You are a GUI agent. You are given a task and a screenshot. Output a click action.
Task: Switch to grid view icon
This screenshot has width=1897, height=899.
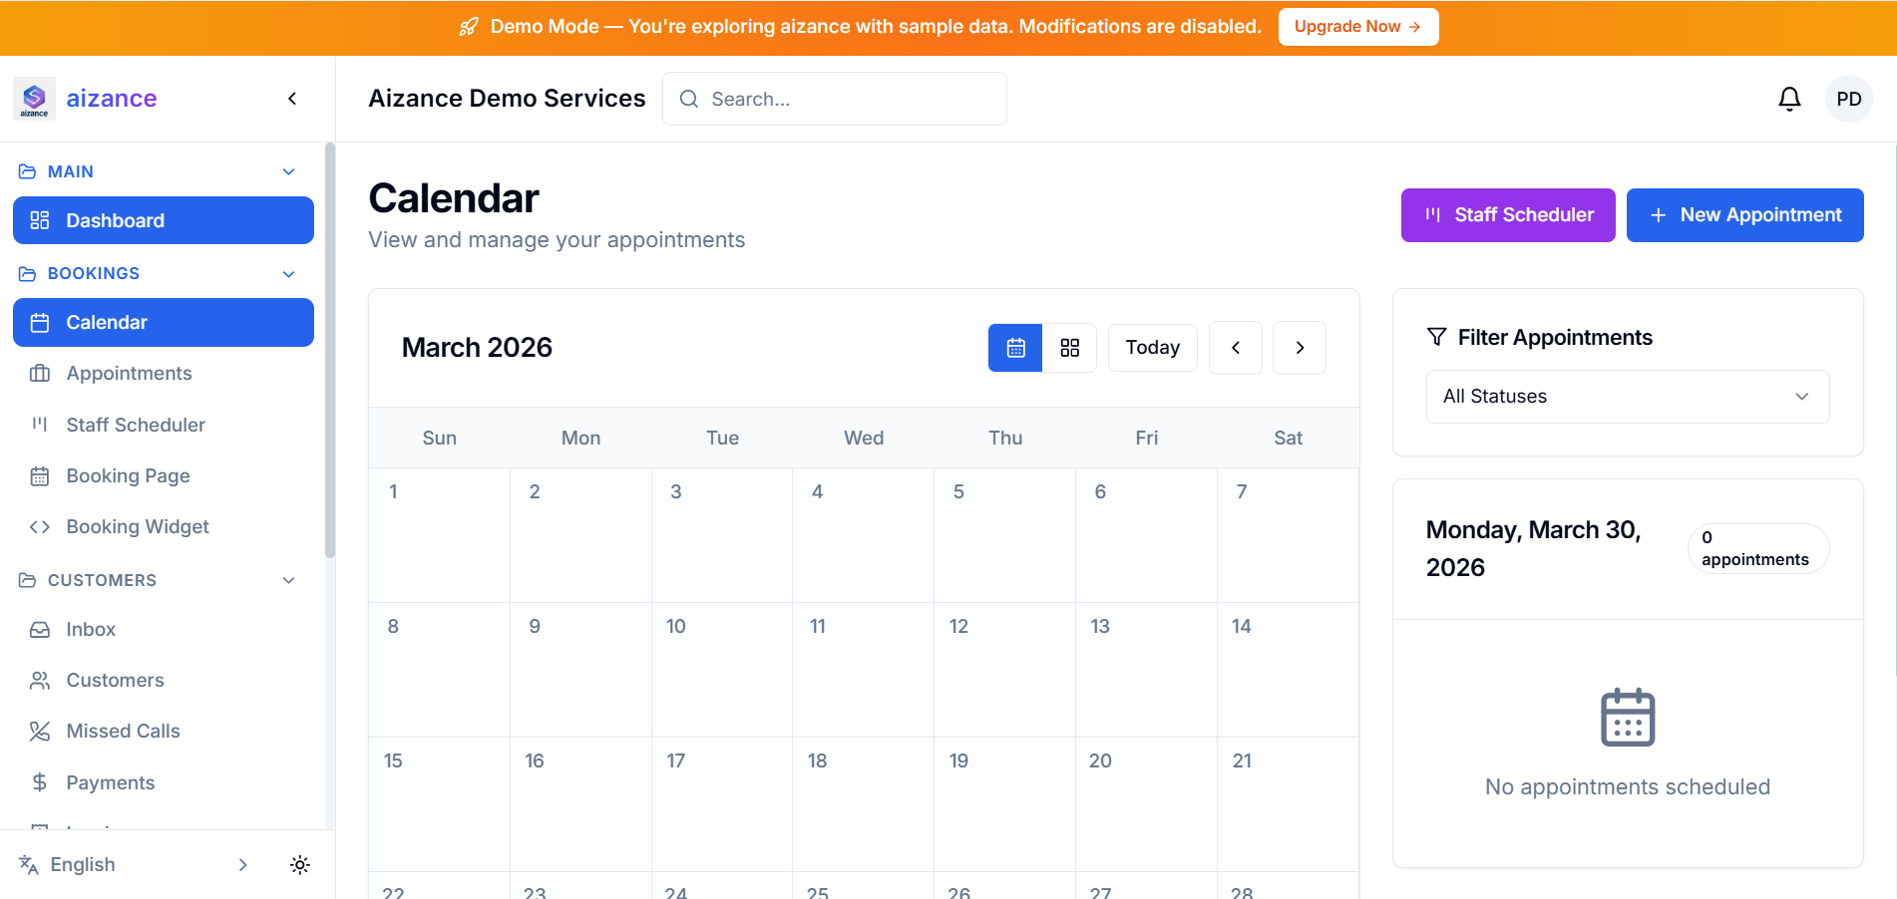[x=1069, y=348]
